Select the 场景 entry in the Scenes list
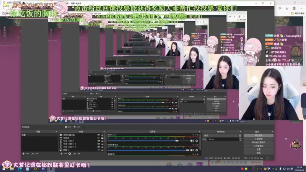 40,135
